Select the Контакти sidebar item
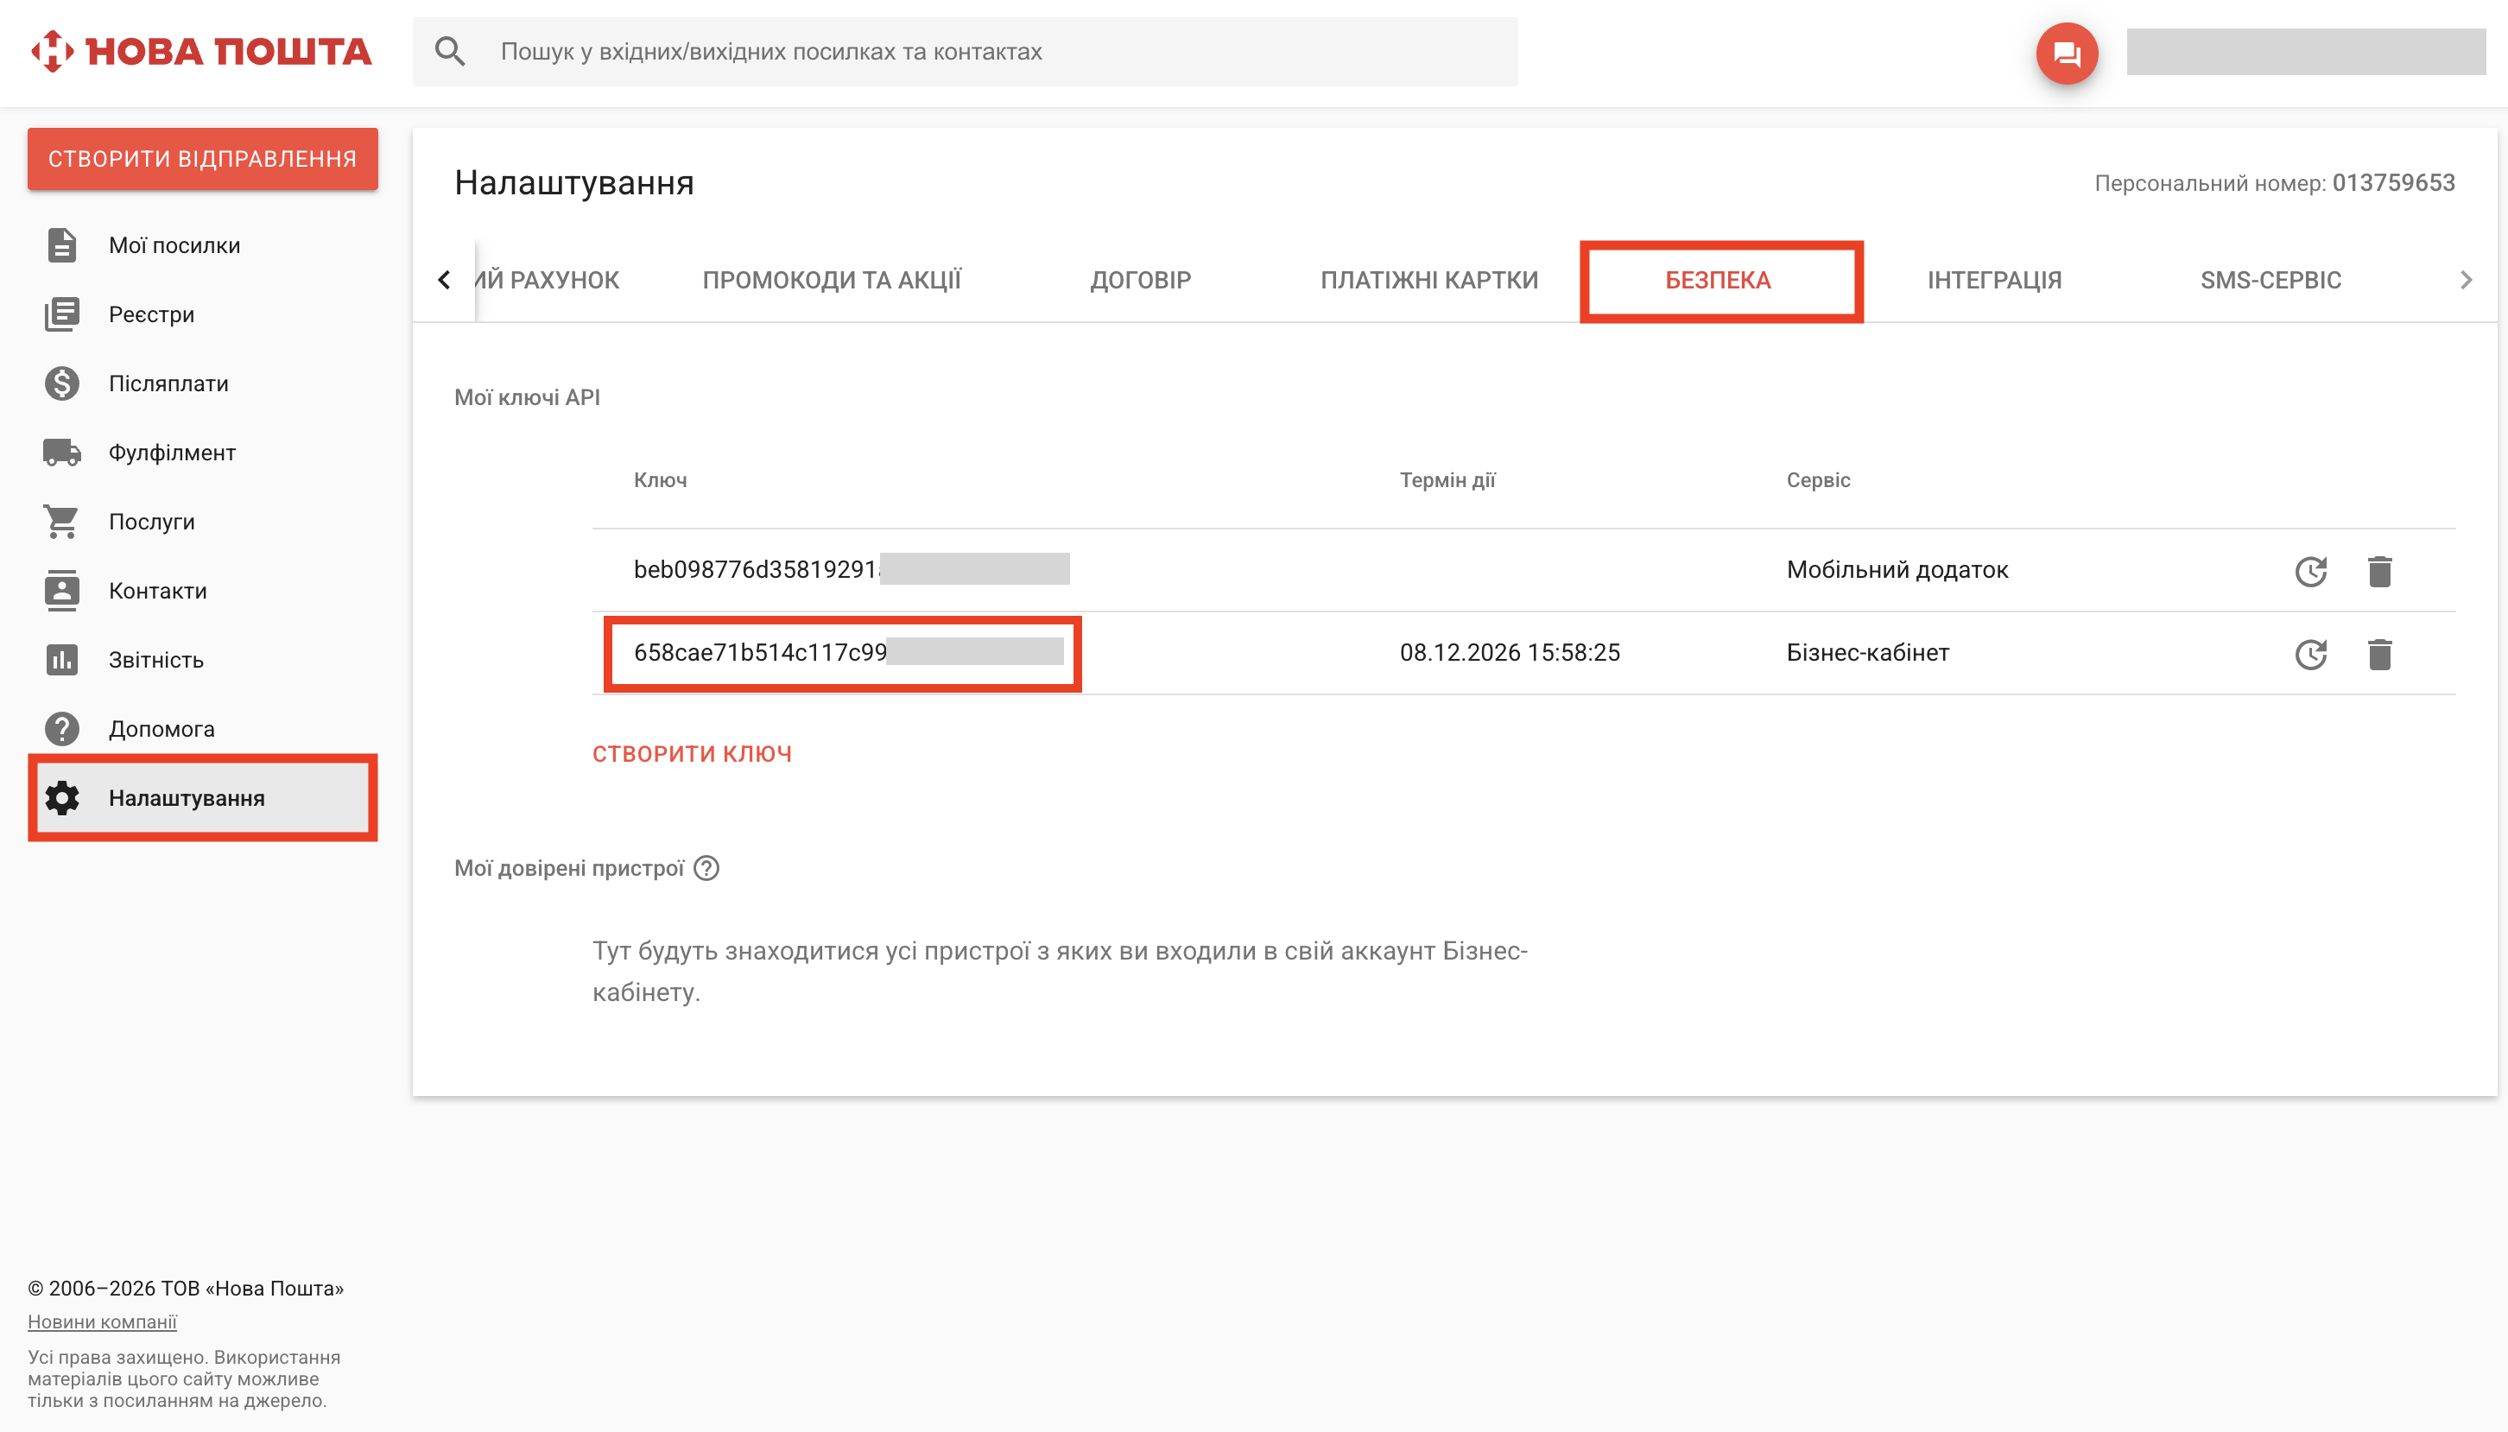2508x1432 pixels. click(x=156, y=590)
